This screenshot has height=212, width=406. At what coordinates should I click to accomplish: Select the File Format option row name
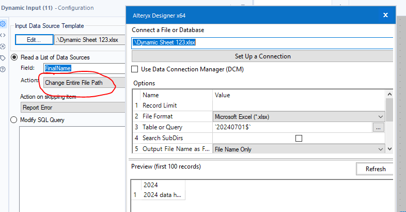point(158,116)
